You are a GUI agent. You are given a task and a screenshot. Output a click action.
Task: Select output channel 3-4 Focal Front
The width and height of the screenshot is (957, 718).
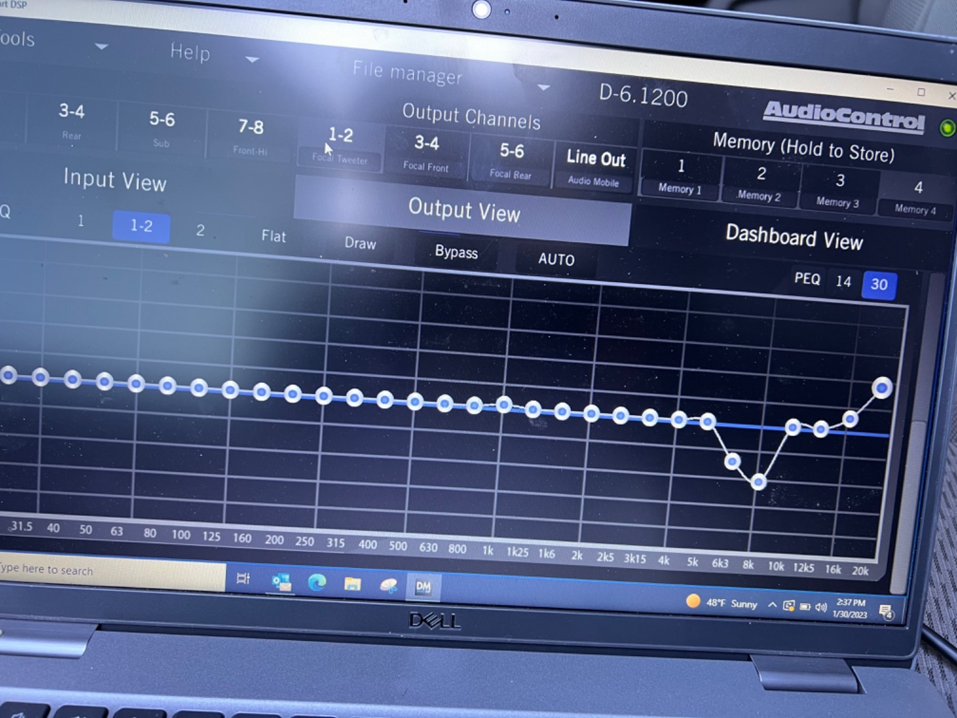tap(427, 152)
